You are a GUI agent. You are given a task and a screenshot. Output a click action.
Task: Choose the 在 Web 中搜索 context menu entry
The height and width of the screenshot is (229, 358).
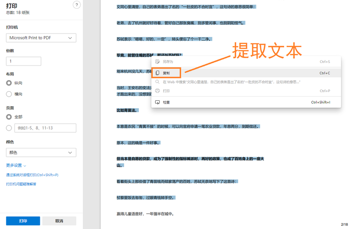(x=246, y=82)
